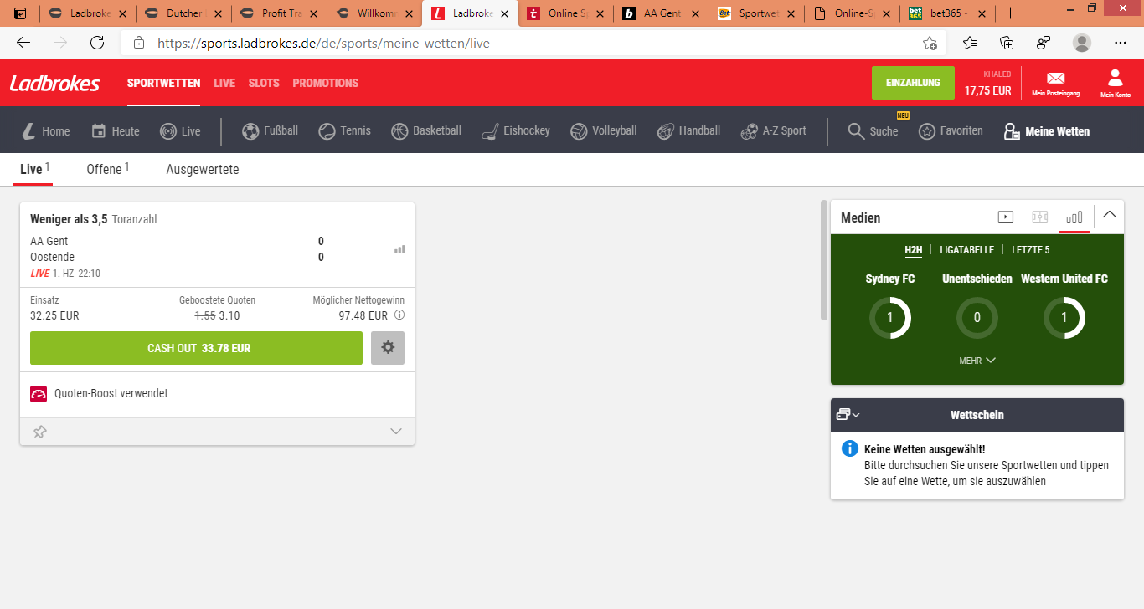Viewport: 1144px width, 609px height.
Task: Select the Medien statistics chart icon
Action: [1074, 217]
